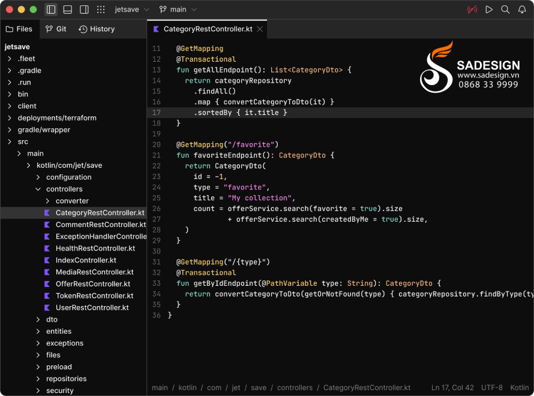This screenshot has height=396, width=534.
Task: Toggle the right sidebar panel icon
Action: click(x=84, y=10)
